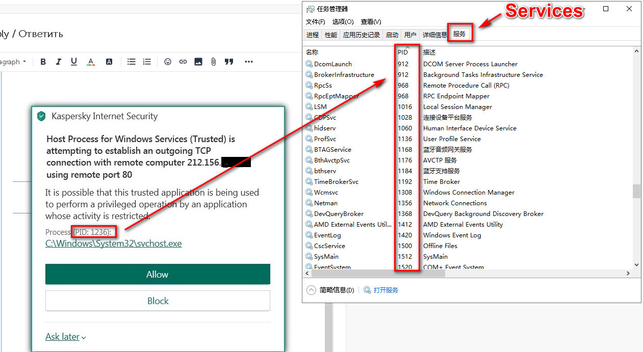Insert bulleted list in editor

pos(132,62)
